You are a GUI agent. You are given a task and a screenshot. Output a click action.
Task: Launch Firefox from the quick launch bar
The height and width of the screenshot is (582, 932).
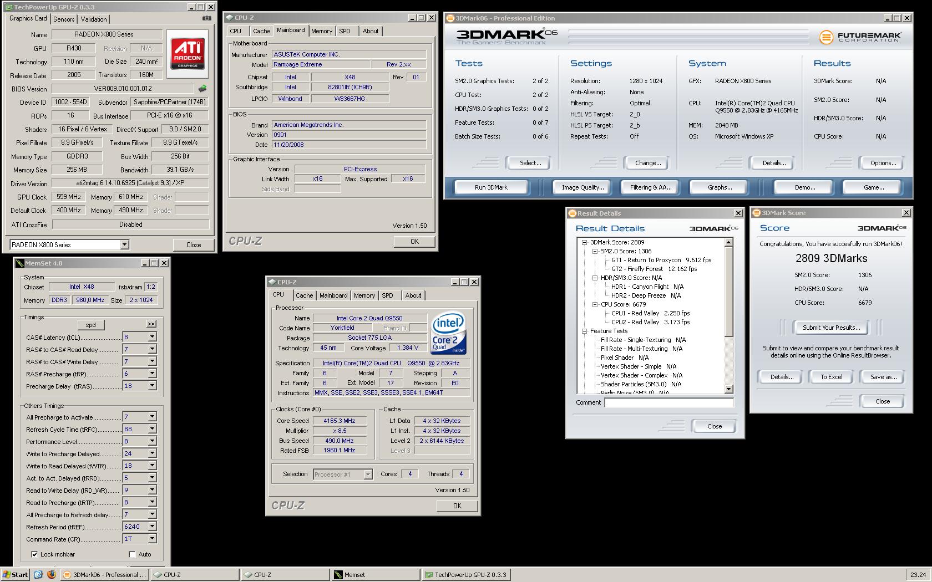[51, 575]
